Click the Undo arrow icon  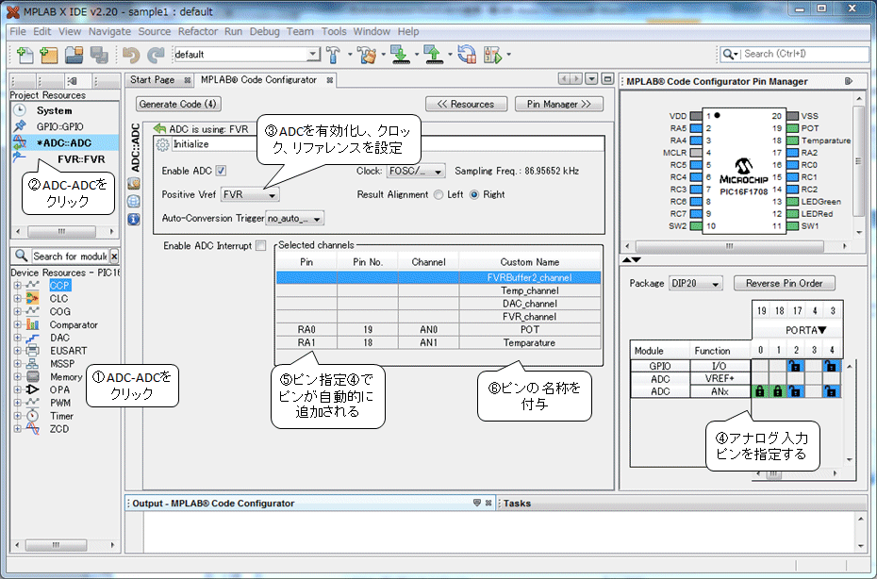pyautogui.click(x=131, y=55)
